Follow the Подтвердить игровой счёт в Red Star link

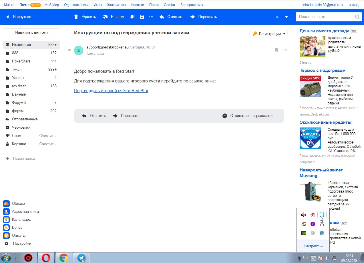click(111, 91)
